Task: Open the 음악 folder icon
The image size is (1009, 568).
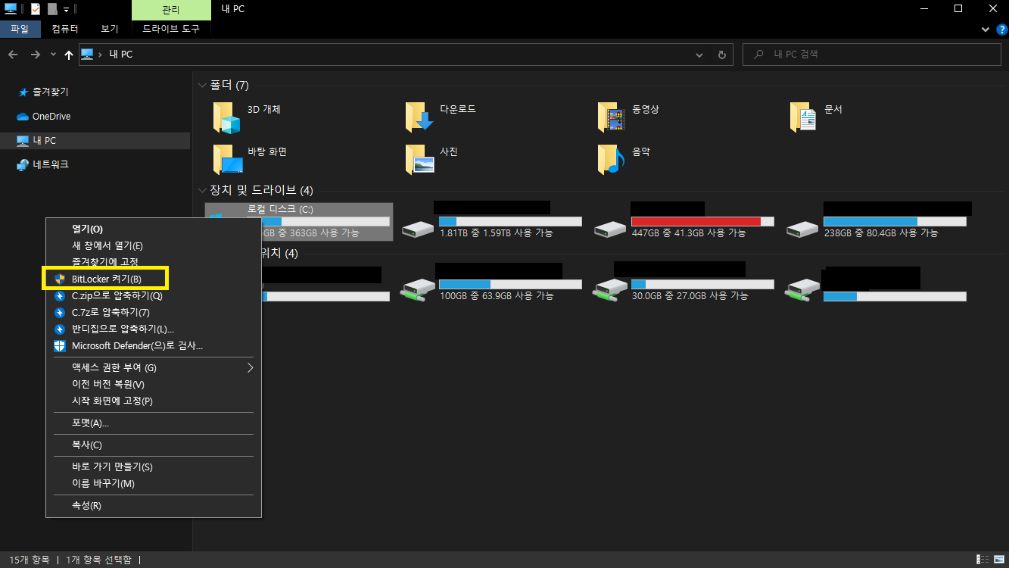Action: point(611,159)
